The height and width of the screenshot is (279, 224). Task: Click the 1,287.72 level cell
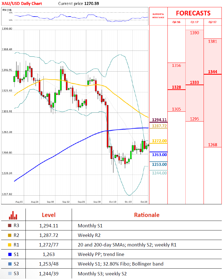(49, 235)
